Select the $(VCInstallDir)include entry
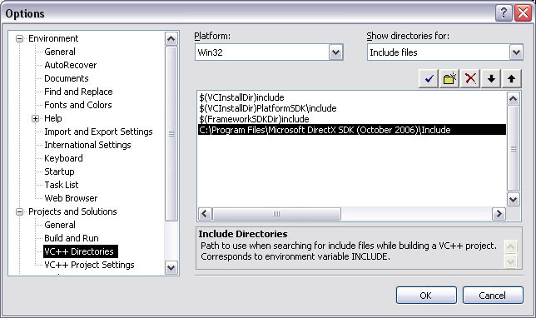 pos(241,97)
